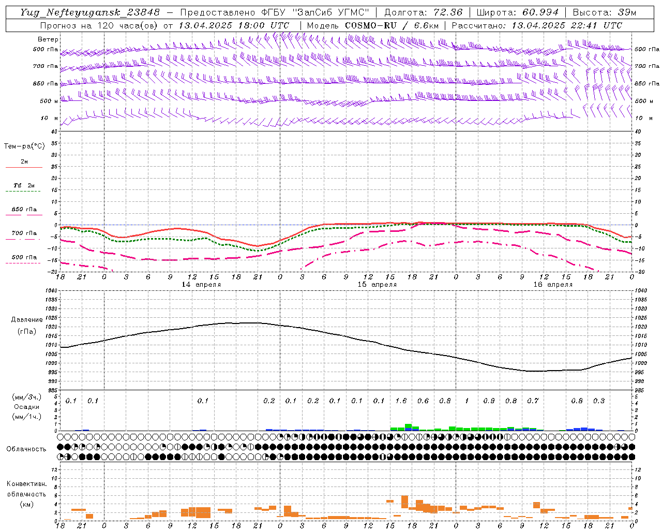Click the date label 16 апреля
The height and width of the screenshot is (530, 662).
click(553, 285)
